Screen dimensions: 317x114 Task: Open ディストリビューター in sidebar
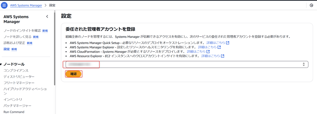tap(19, 77)
